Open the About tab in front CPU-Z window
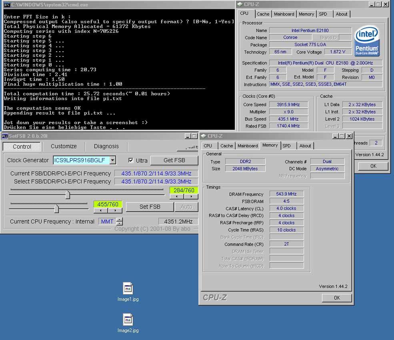The width and height of the screenshot is (394, 340). point(305,146)
